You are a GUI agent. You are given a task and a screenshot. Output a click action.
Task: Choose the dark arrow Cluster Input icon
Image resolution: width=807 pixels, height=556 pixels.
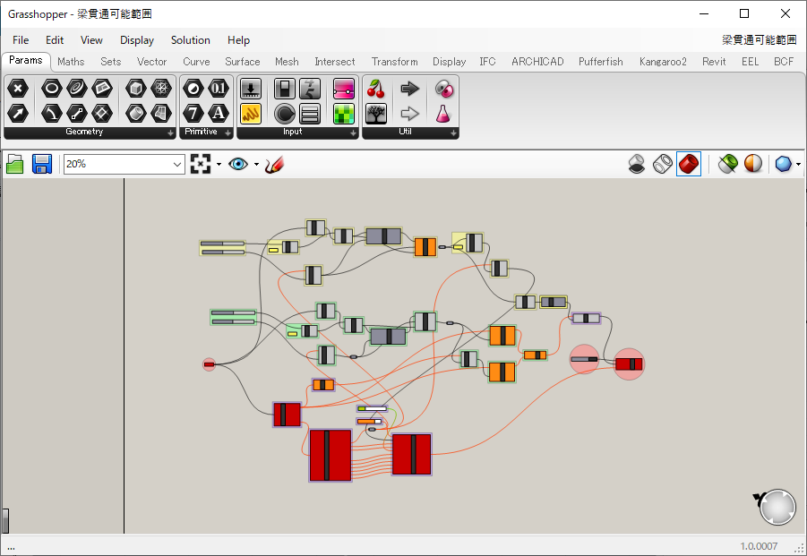coord(409,89)
